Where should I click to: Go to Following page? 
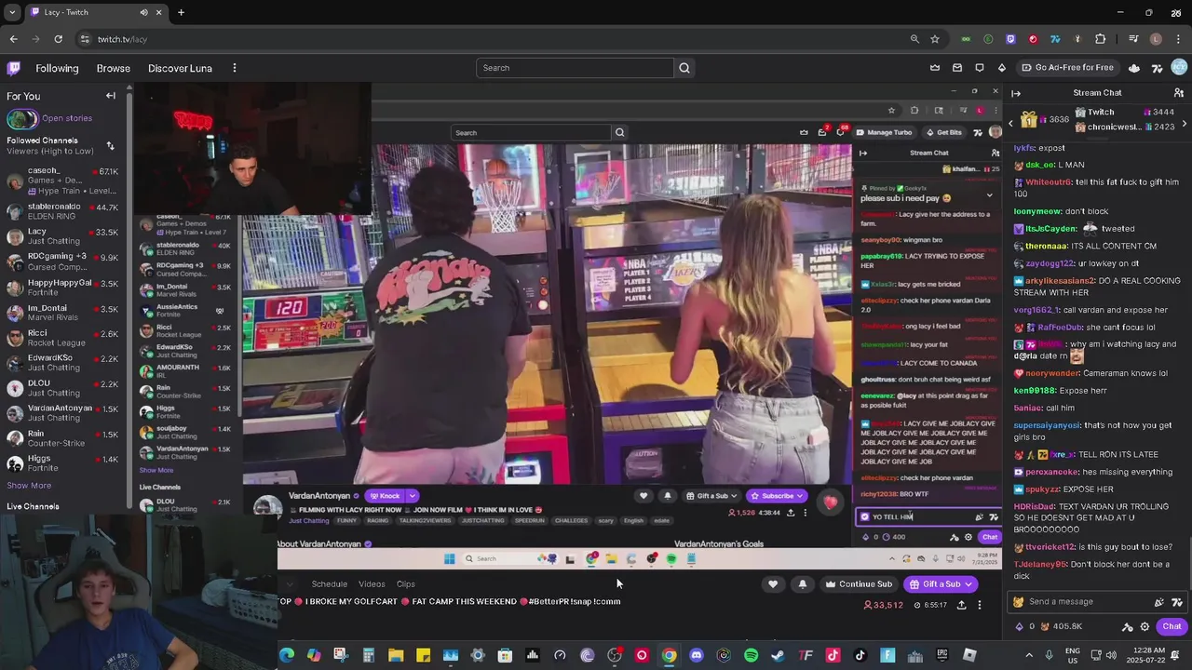57,68
